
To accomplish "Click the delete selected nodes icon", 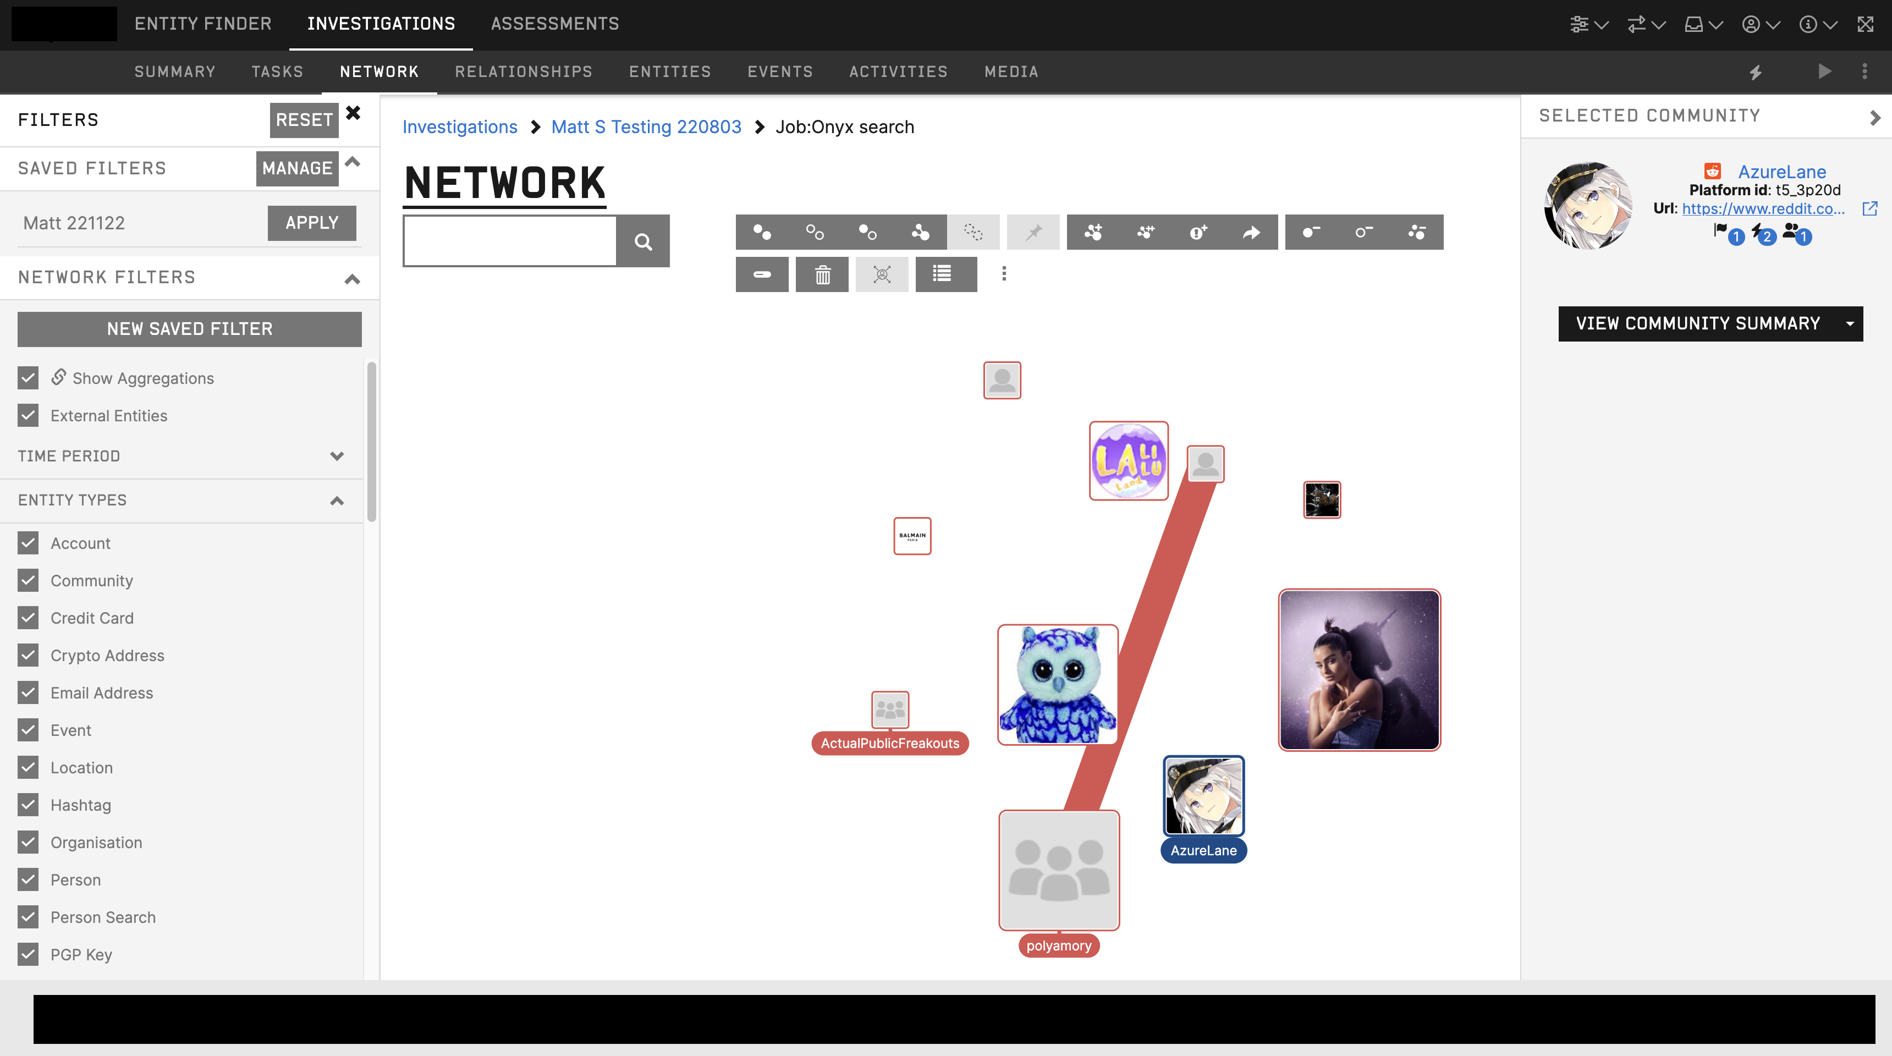I will 823,273.
